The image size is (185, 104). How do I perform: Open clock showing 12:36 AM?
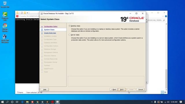tap(174, 102)
